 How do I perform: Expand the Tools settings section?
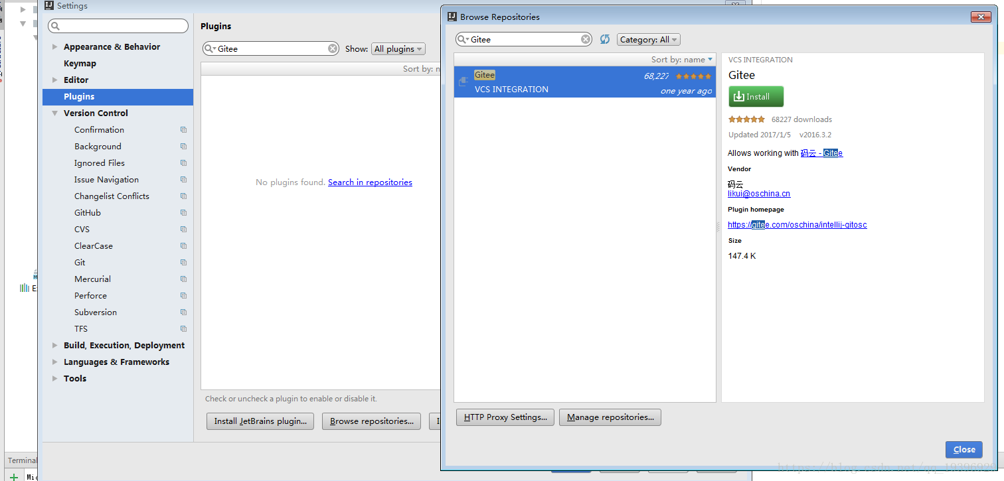[x=55, y=379]
